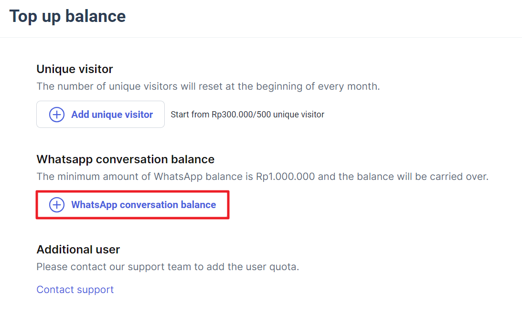The width and height of the screenshot is (522, 315).
Task: Click the unique visitors monthly reset description
Action: pos(208,86)
